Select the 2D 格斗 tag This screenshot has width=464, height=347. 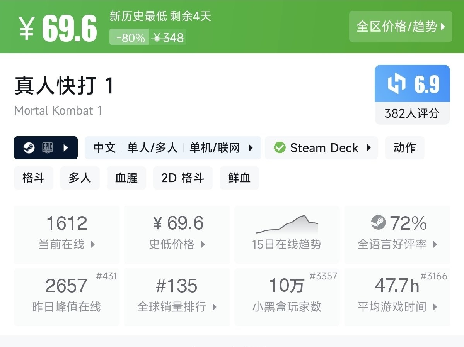pyautogui.click(x=183, y=178)
